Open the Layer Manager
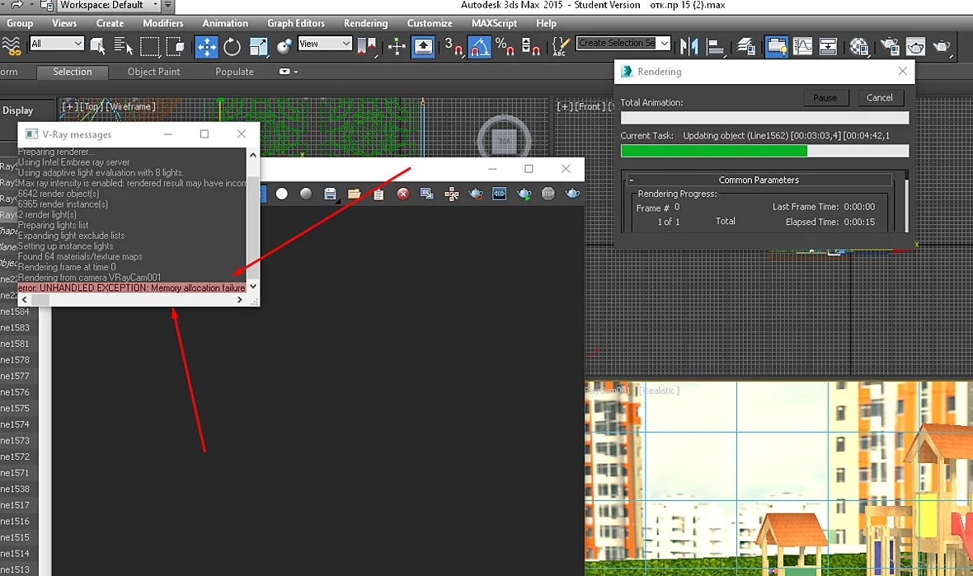973x576 pixels. (x=746, y=46)
